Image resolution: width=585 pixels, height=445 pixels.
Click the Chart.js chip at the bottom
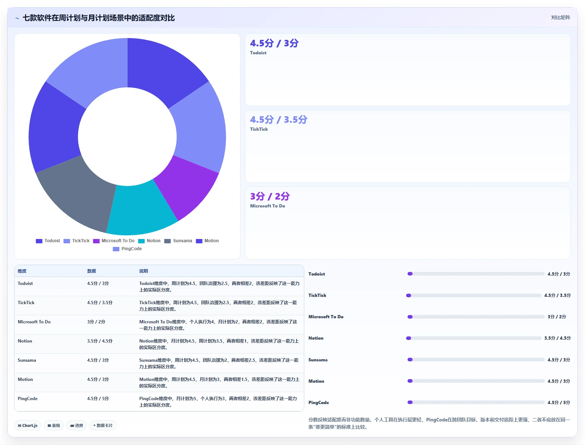tap(28, 425)
